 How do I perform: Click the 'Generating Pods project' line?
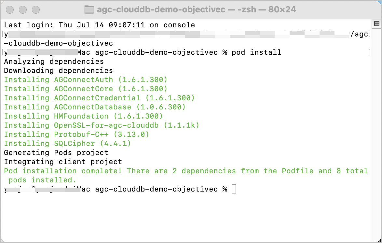pos(56,152)
